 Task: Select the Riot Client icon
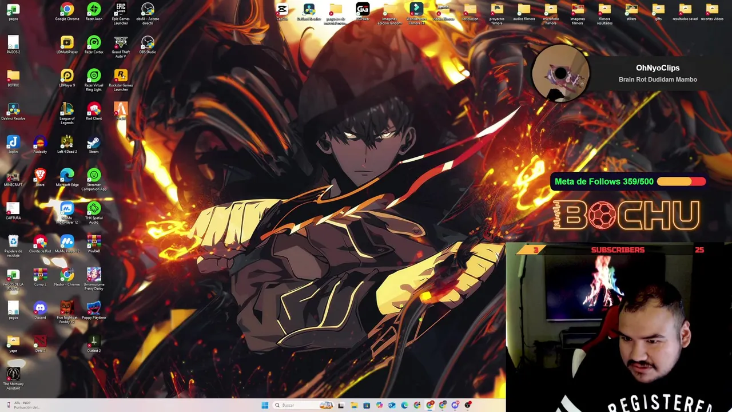click(94, 111)
